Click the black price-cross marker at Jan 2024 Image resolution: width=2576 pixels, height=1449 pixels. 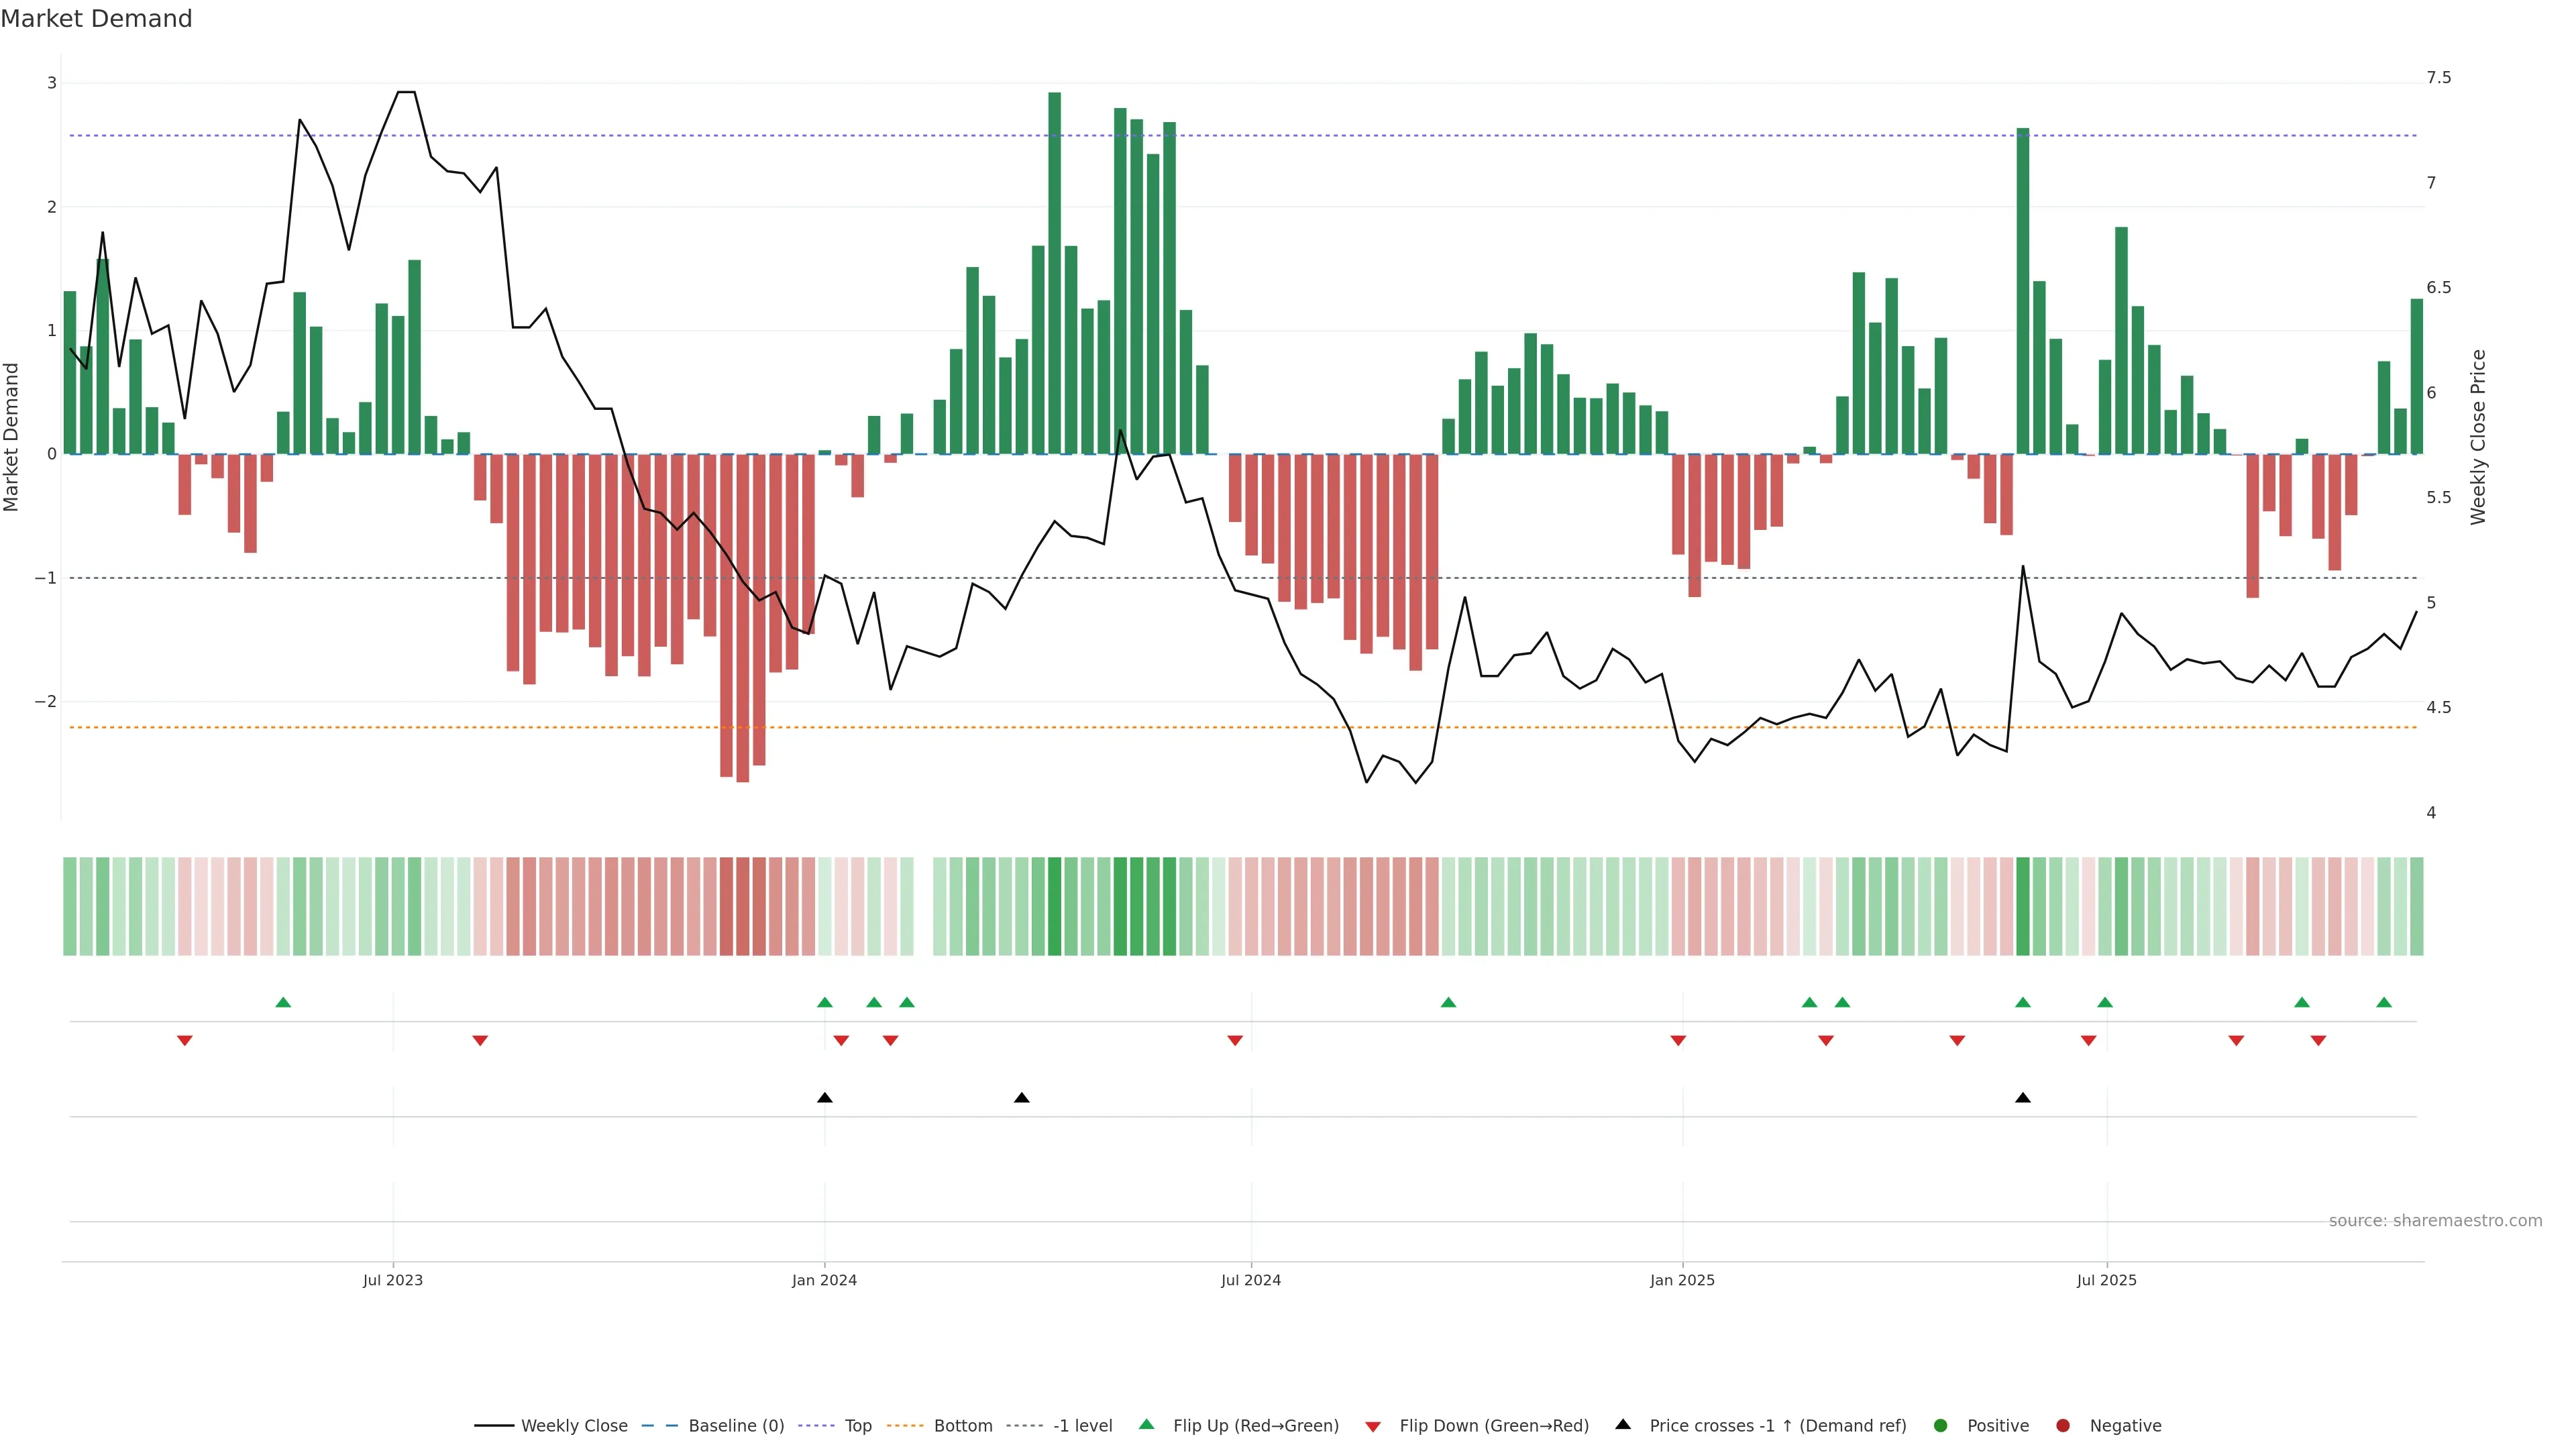pos(824,1098)
